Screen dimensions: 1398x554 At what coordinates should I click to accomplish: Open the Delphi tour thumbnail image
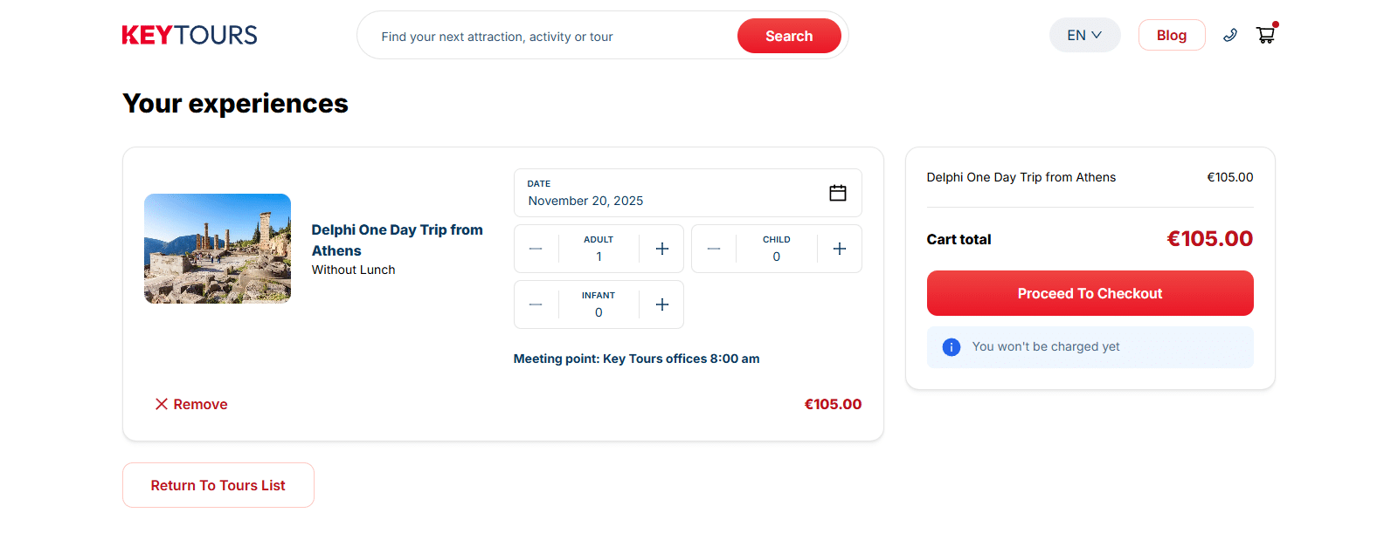point(218,249)
